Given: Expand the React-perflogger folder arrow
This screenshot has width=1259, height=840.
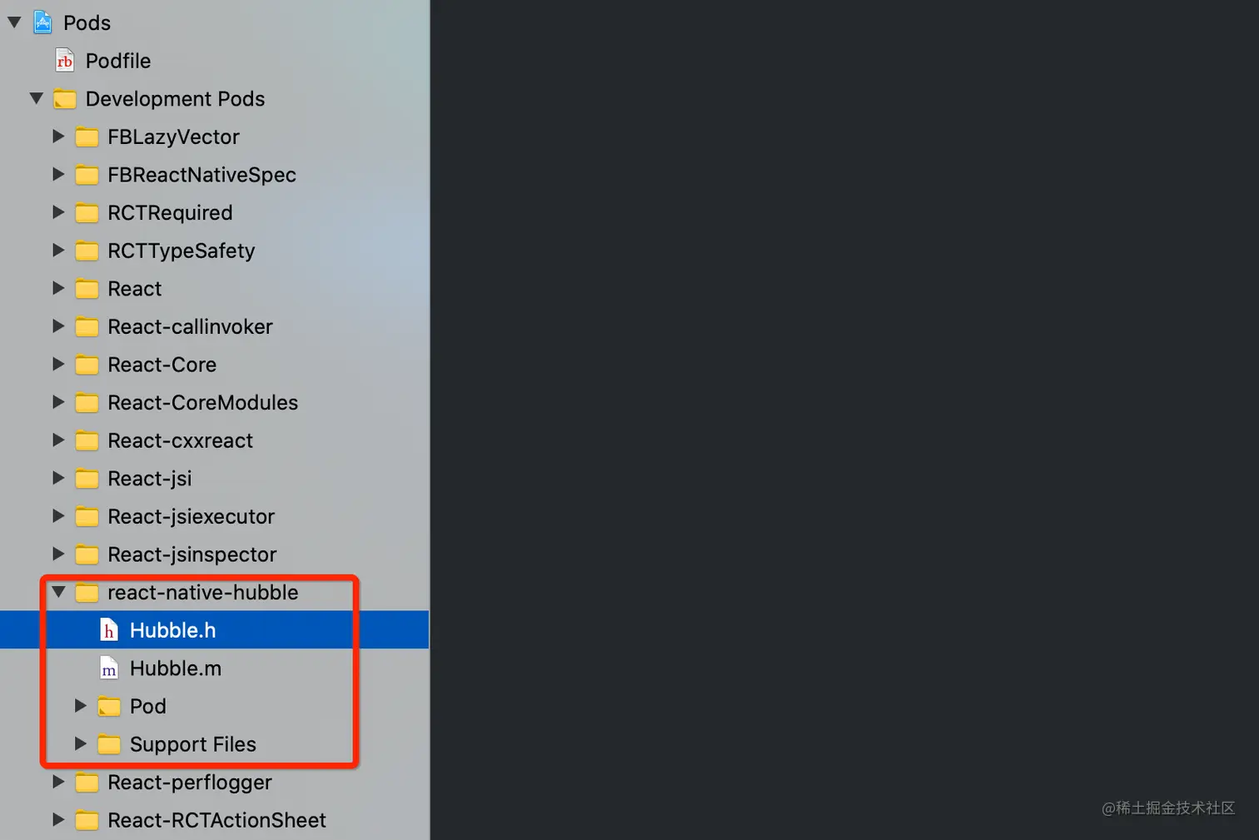Looking at the screenshot, I should pos(58,782).
